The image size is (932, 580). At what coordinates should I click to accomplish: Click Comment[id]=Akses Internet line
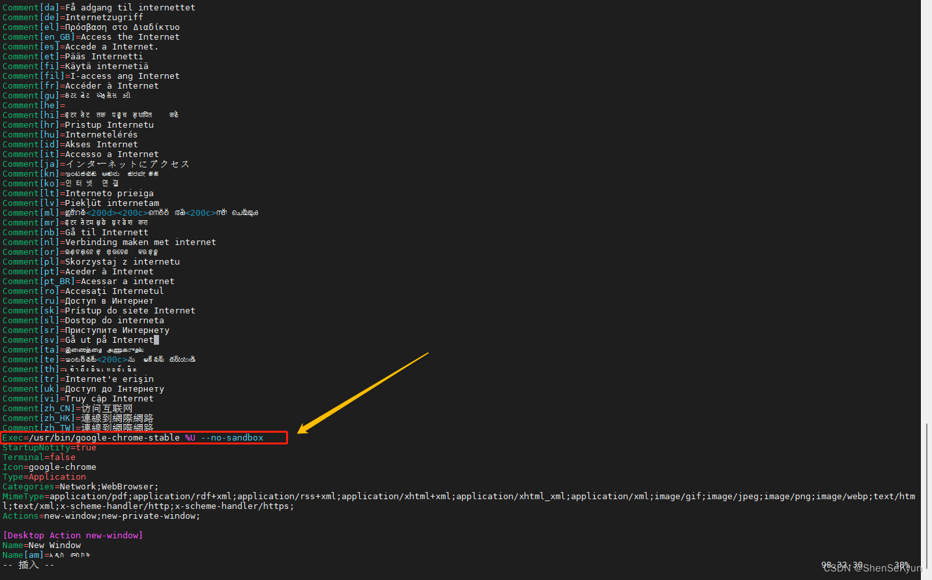[x=70, y=145]
